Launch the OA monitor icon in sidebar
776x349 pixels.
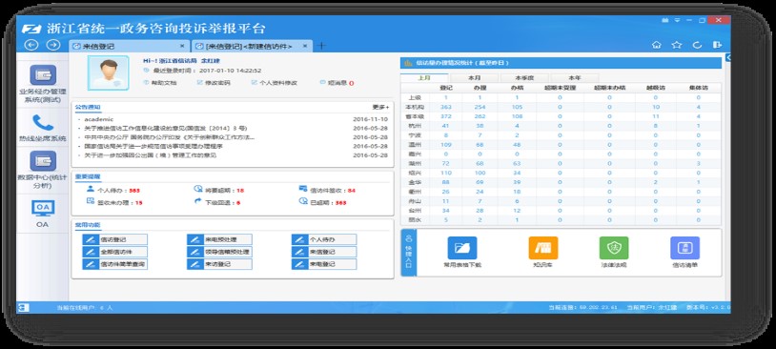(x=43, y=208)
